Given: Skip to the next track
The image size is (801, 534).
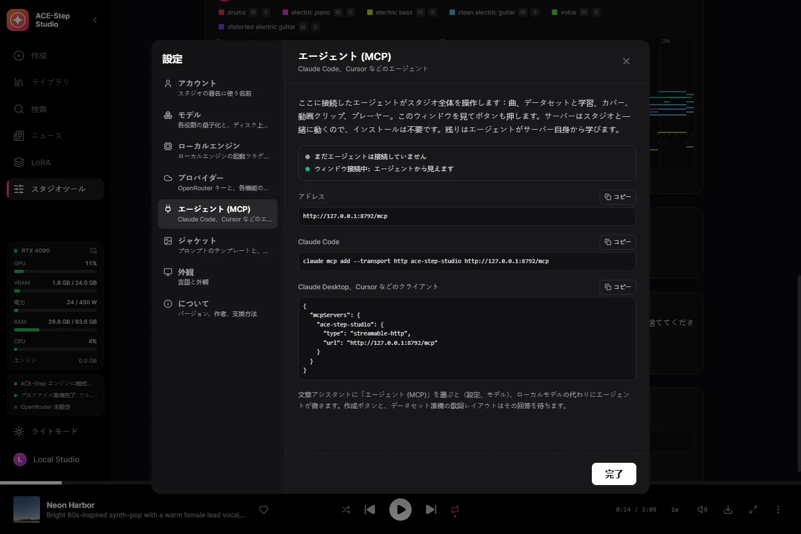Looking at the screenshot, I should click(431, 510).
